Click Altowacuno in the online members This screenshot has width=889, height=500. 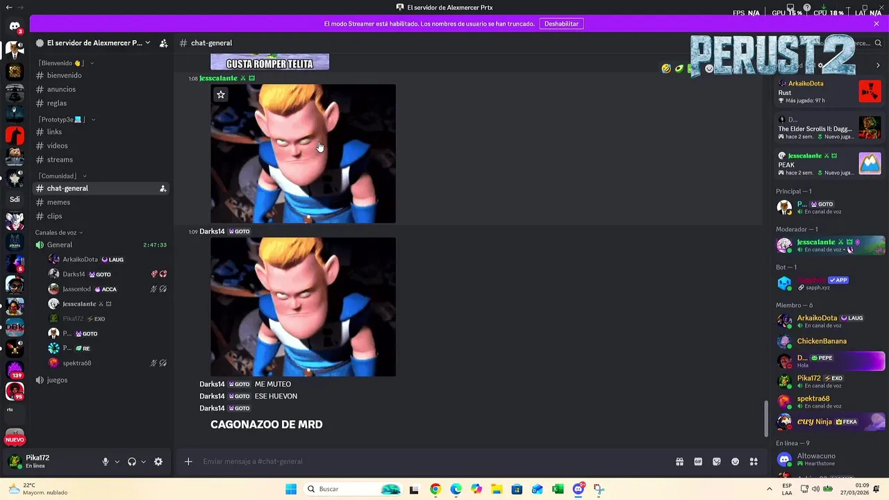tap(831, 459)
